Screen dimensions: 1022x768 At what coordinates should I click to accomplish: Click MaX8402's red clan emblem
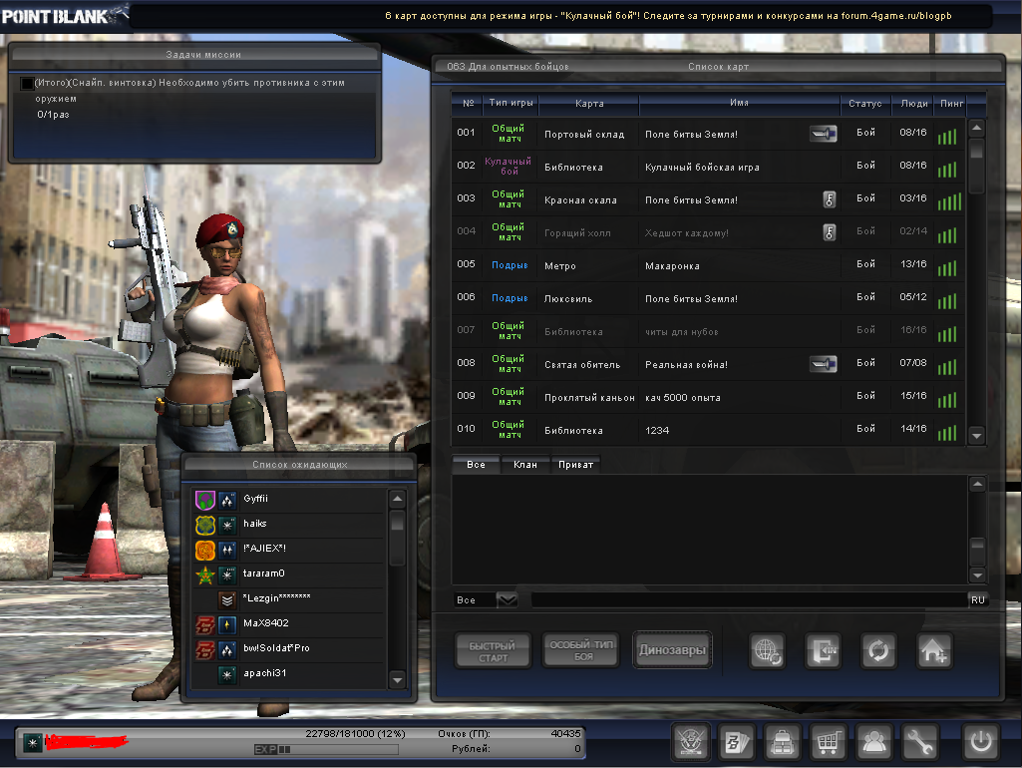click(x=205, y=624)
